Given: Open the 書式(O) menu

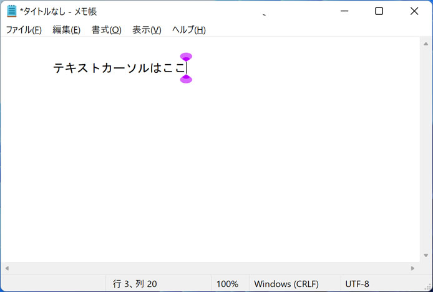Looking at the screenshot, I should 106,30.
